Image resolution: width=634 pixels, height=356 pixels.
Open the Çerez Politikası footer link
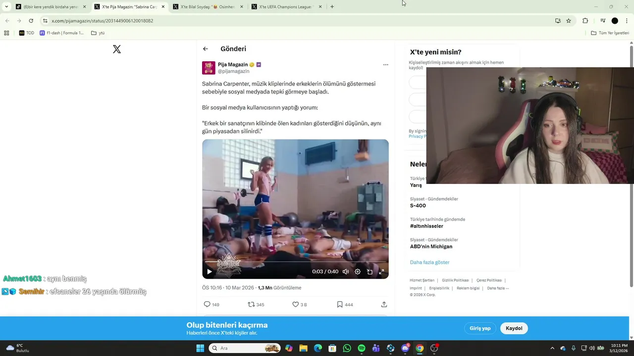(489, 280)
